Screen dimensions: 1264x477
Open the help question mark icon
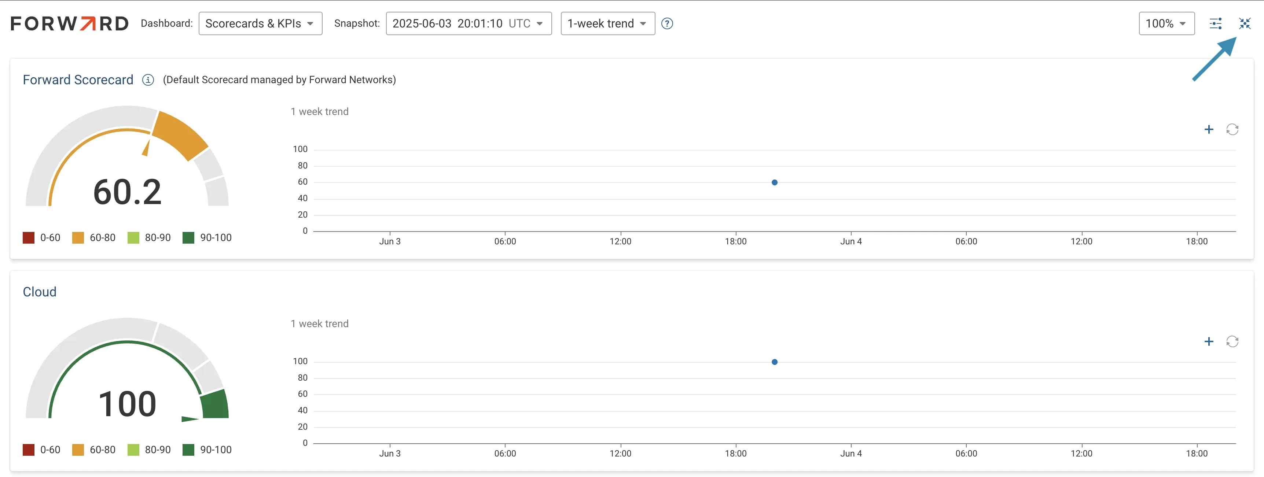click(x=667, y=23)
